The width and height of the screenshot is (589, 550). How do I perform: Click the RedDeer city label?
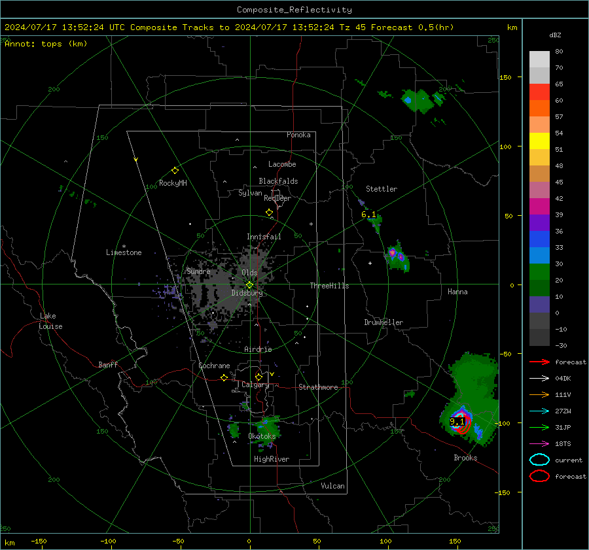point(277,198)
